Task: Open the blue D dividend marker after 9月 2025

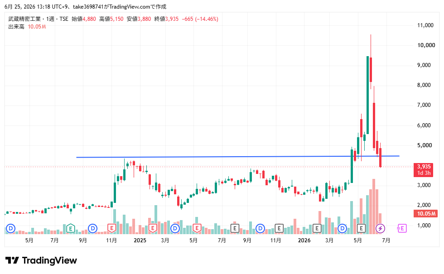Action: 260,228
